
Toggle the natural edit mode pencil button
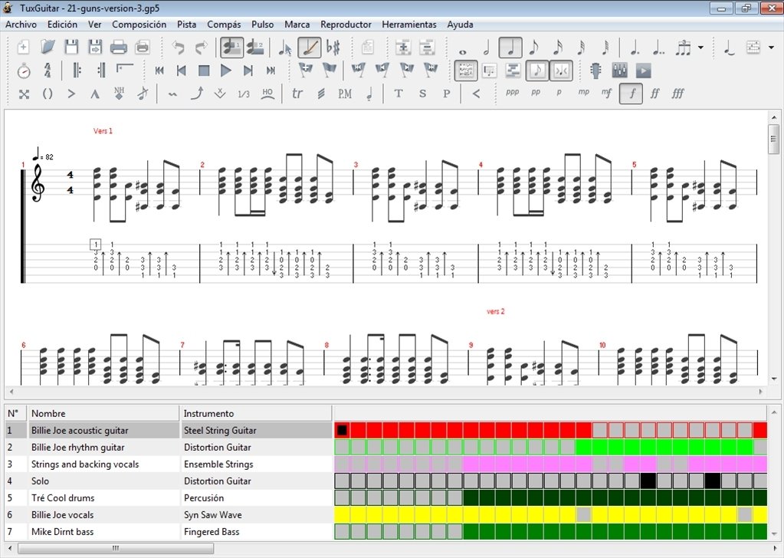point(310,48)
